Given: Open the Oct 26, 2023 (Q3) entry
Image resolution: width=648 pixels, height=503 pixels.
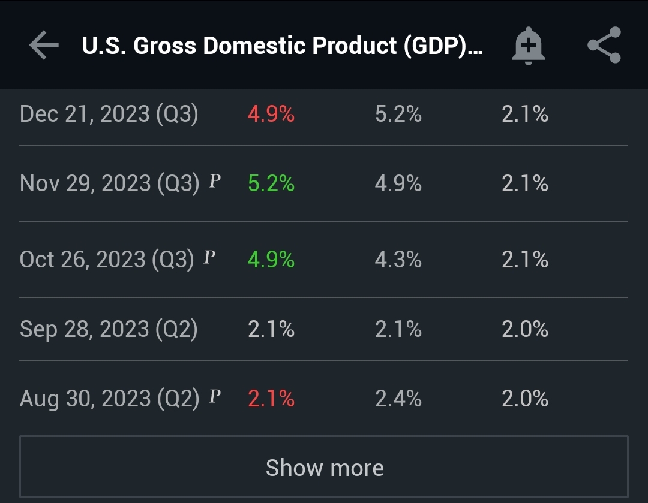Looking at the screenshot, I should coord(323,260).
